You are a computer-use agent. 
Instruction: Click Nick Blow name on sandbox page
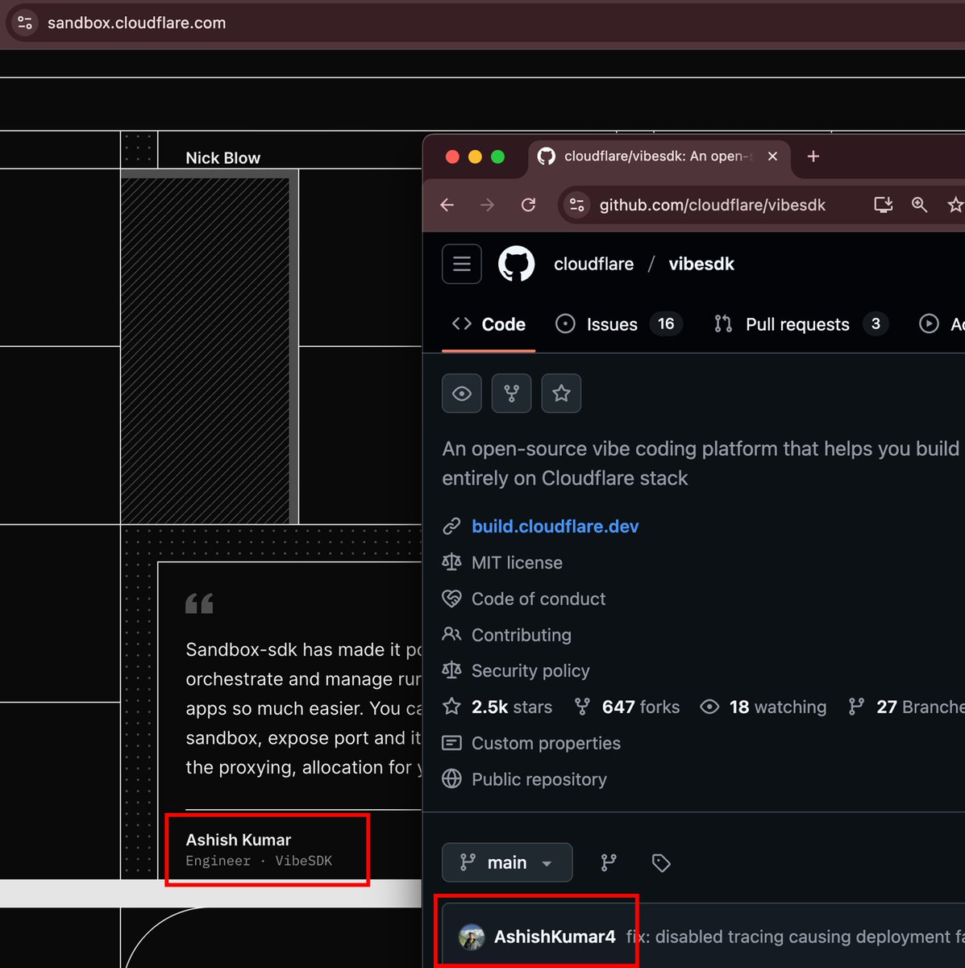223,157
